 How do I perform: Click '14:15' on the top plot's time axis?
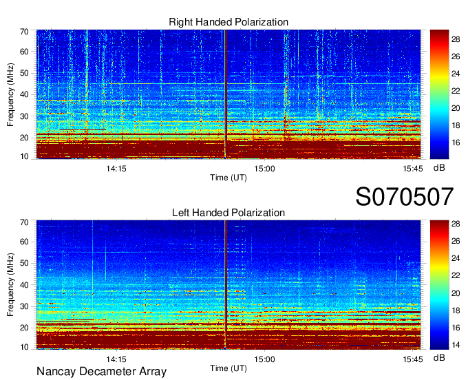[116, 169]
